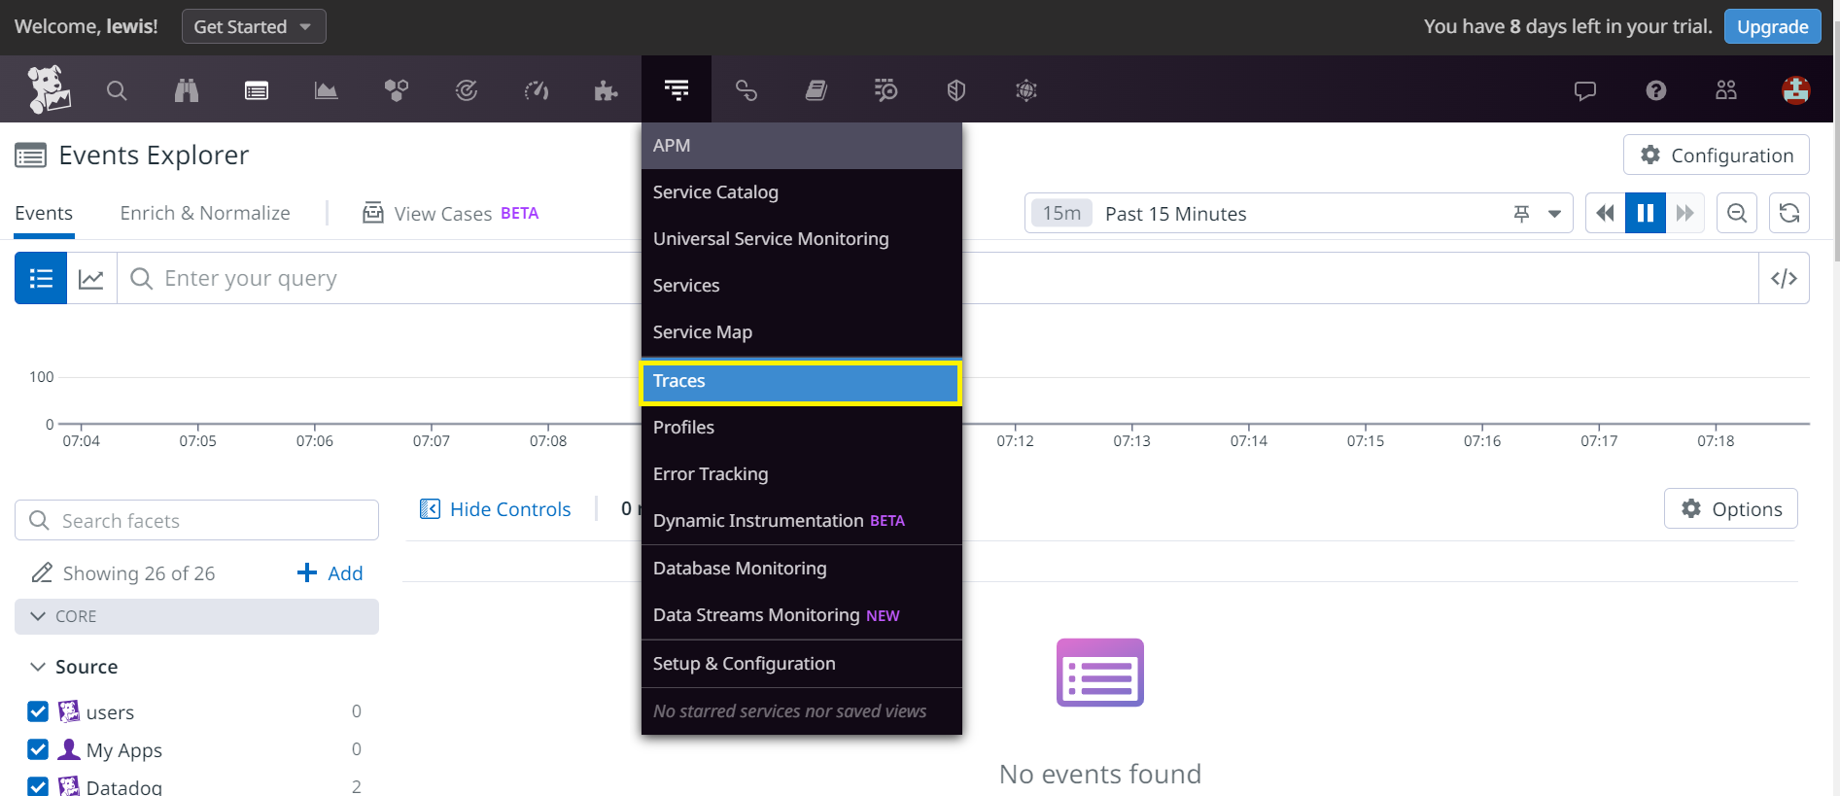
Task: Open Dynamic Instrumentation BETA item
Action: point(801,521)
